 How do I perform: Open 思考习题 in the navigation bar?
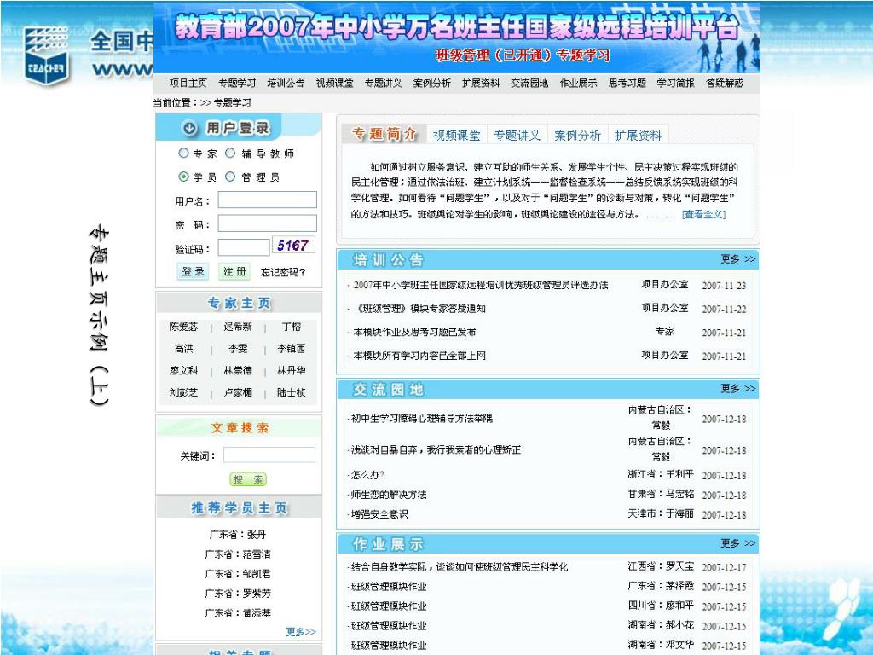[x=627, y=83]
